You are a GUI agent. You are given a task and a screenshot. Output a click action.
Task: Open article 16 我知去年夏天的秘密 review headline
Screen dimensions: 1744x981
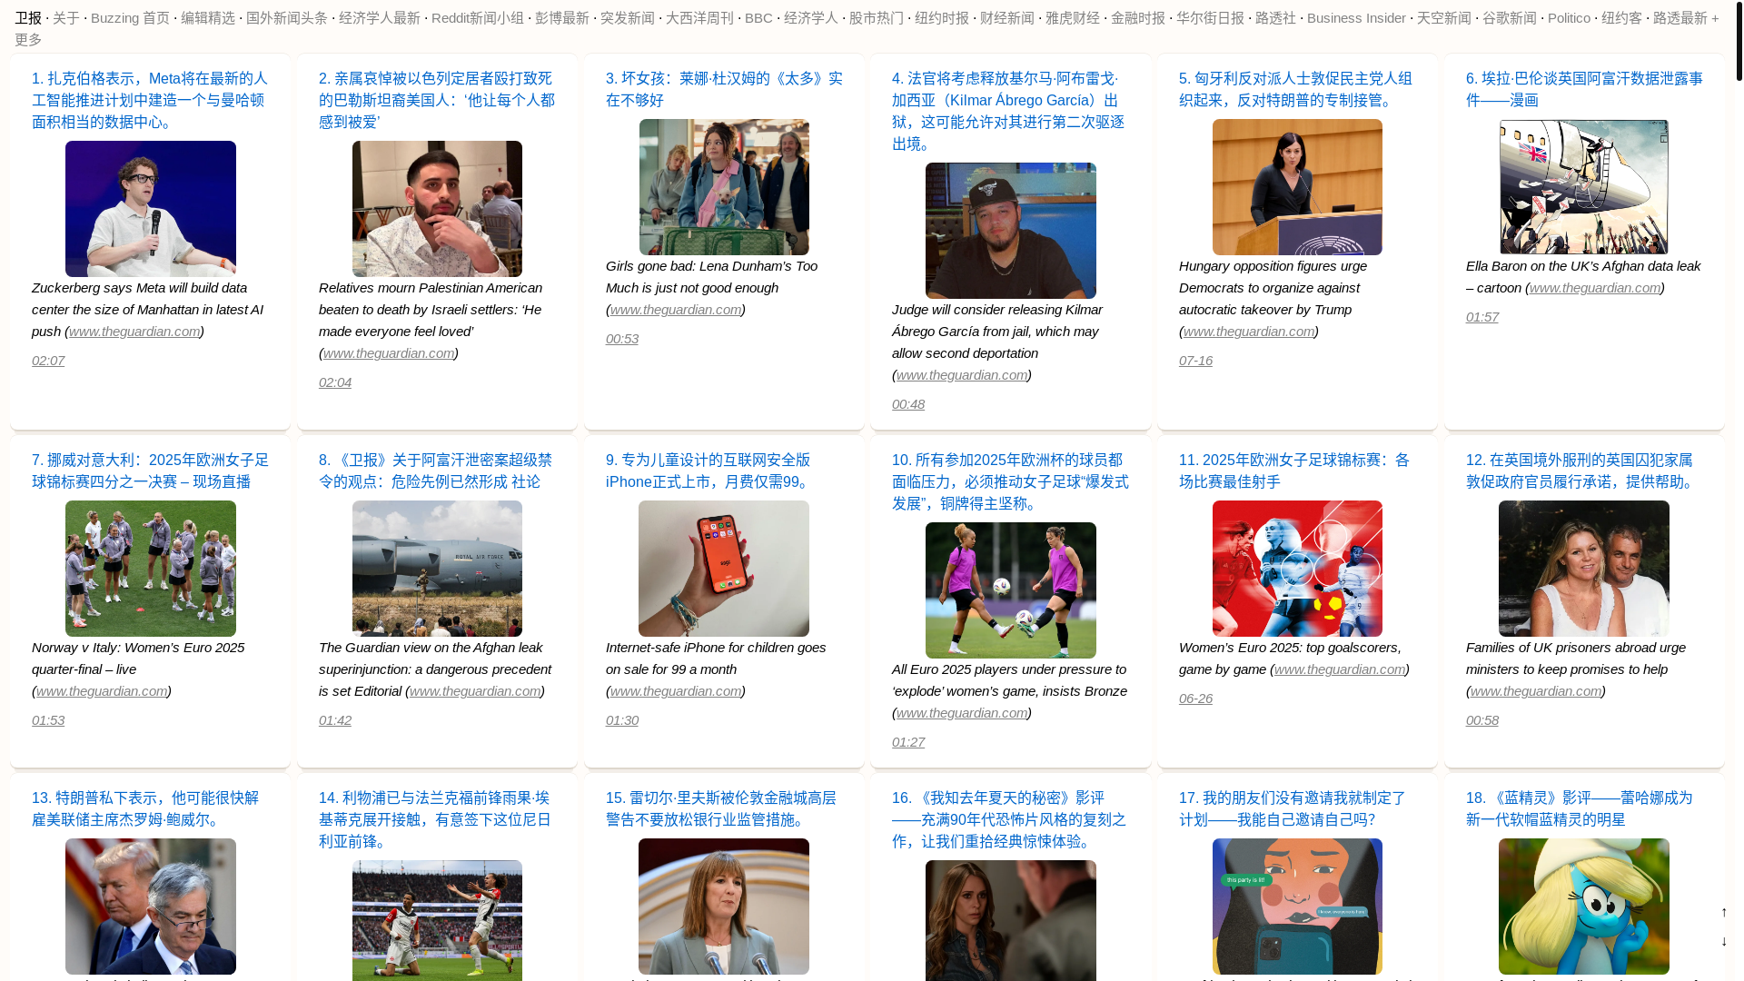click(x=1009, y=819)
